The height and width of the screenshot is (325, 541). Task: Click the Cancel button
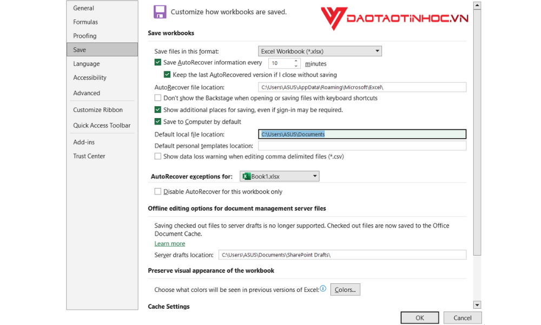click(x=463, y=317)
